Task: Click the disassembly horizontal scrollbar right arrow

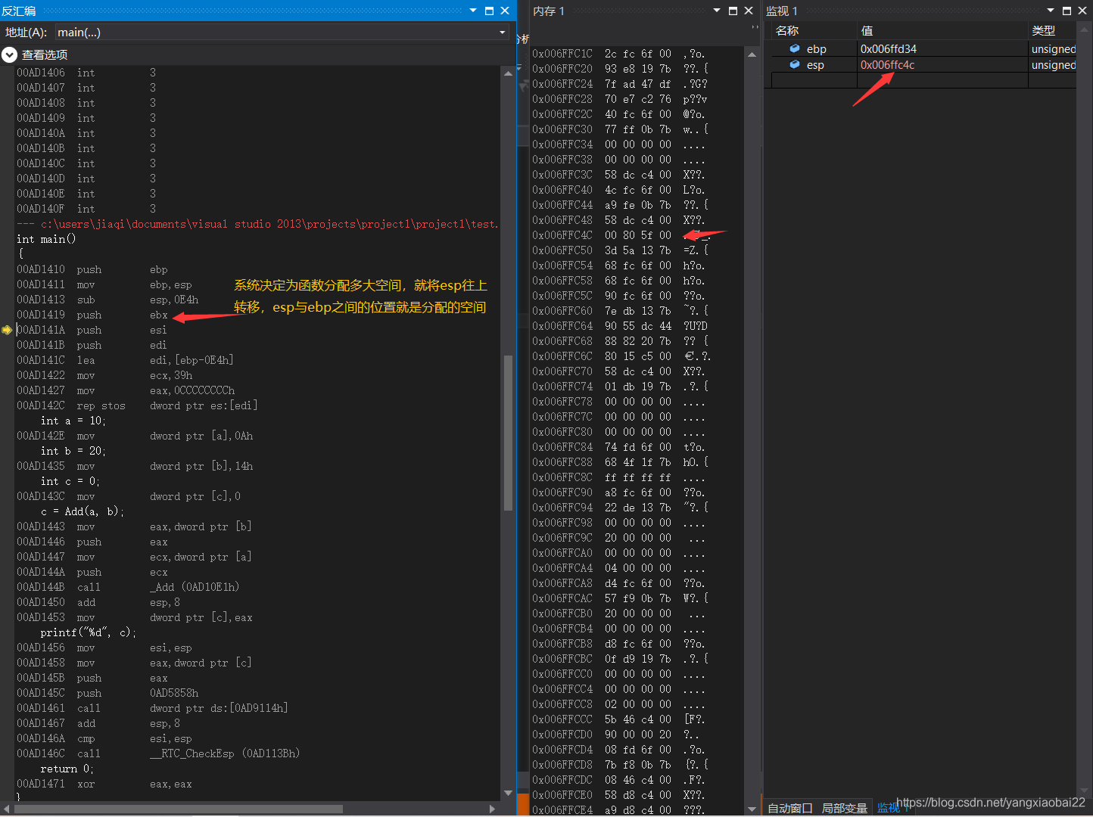Action: point(493,809)
